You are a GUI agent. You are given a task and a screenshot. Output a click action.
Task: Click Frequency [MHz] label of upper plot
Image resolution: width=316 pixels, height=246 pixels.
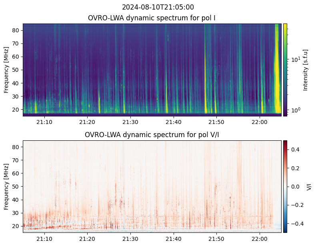pos(6,70)
